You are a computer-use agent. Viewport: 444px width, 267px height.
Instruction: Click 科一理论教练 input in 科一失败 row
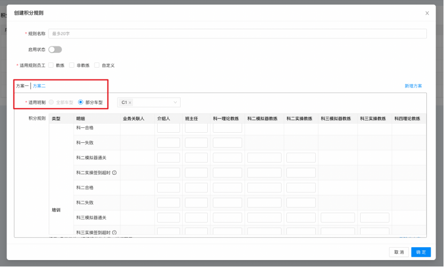point(228,143)
